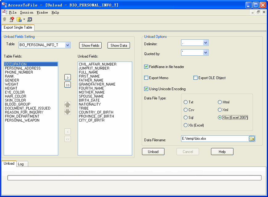
Task: Enable the Export OLE Object checkbox
Action: pyautogui.click(x=195, y=78)
